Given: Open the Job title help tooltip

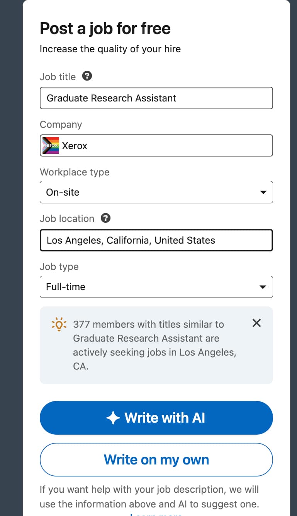Looking at the screenshot, I should (87, 76).
